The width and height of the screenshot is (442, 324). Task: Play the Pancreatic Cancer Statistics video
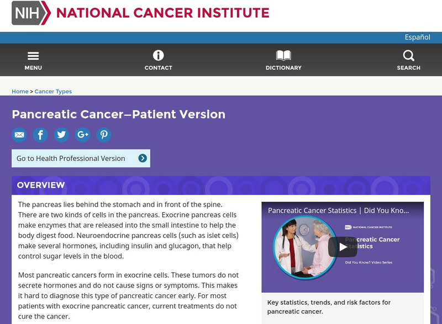pyautogui.click(x=343, y=246)
